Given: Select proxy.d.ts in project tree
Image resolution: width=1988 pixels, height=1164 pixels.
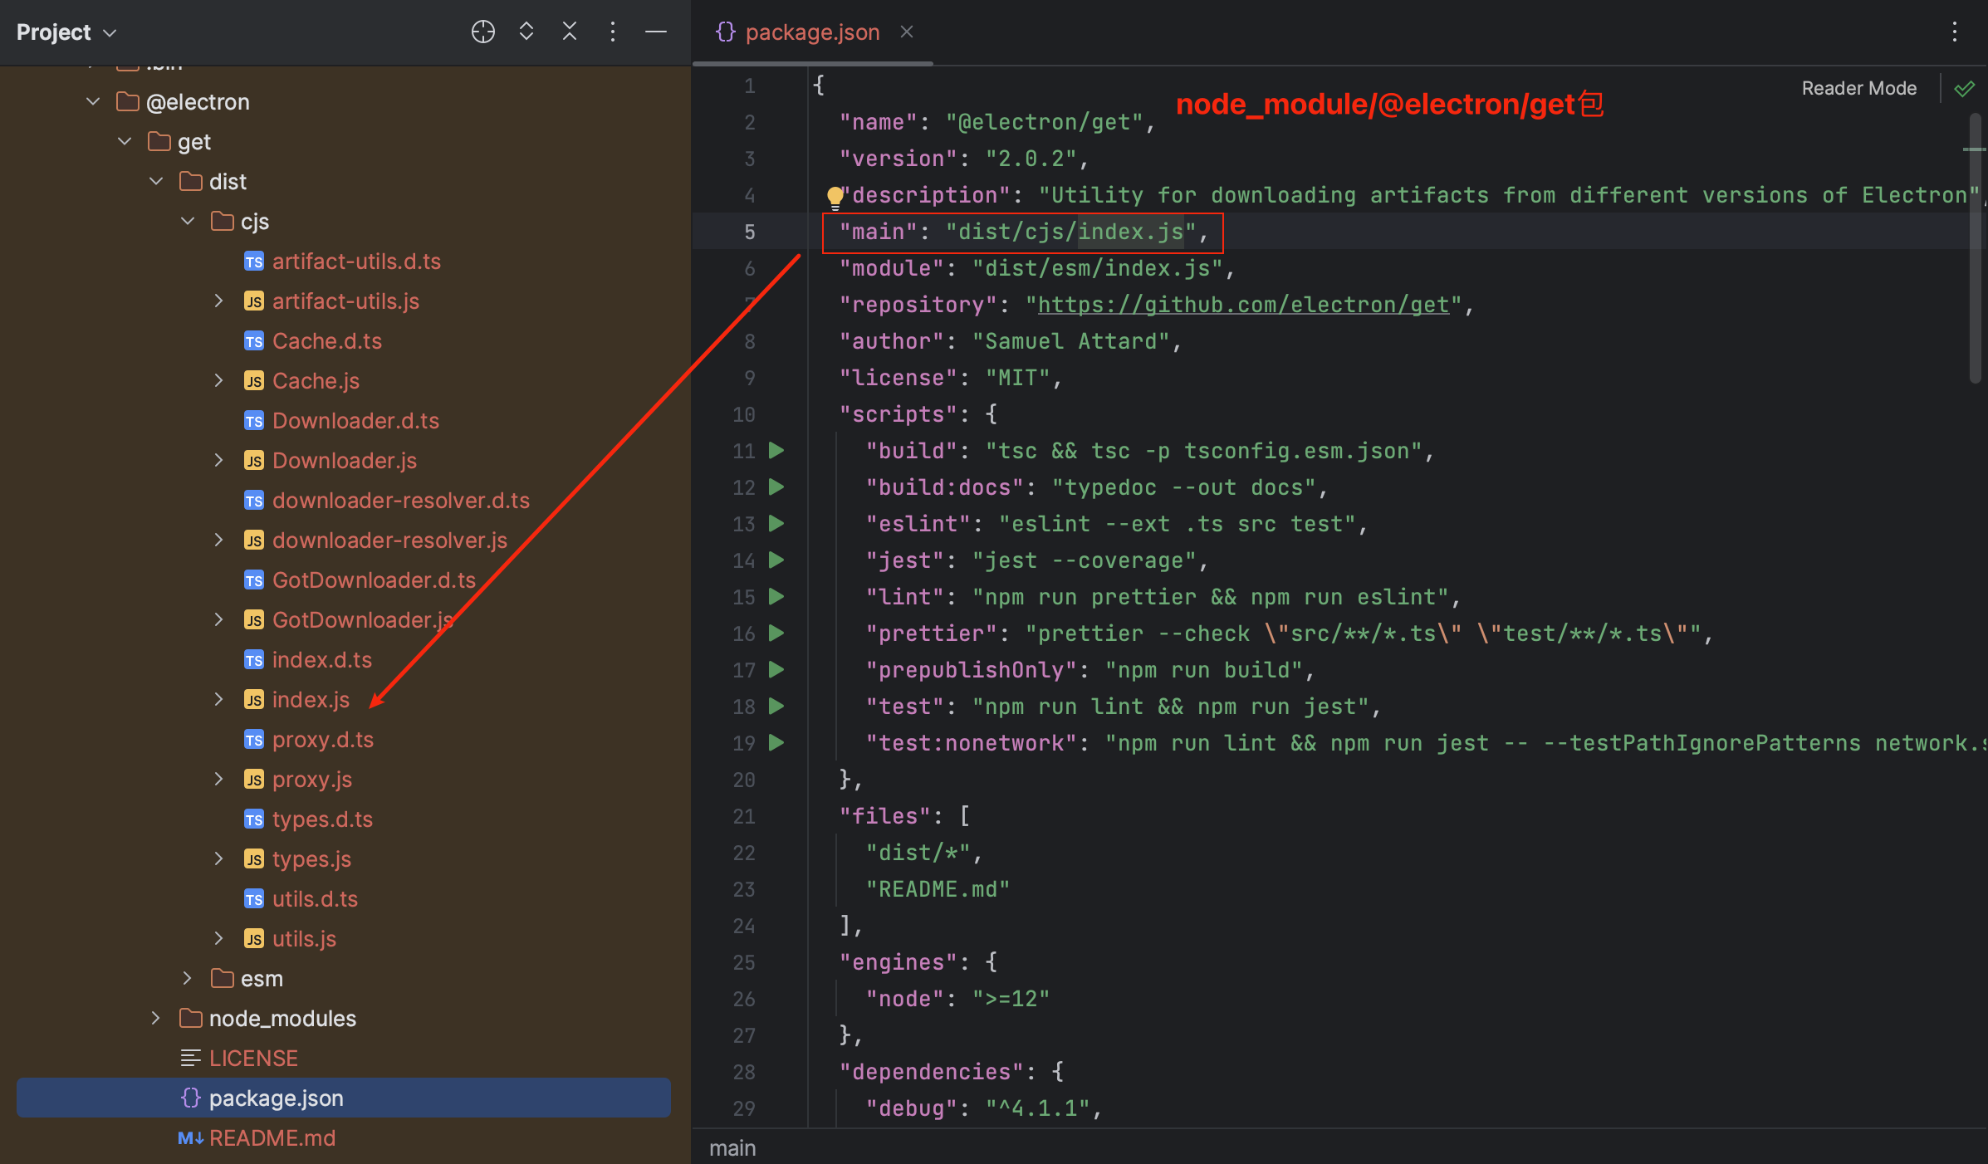Looking at the screenshot, I should click(x=323, y=740).
